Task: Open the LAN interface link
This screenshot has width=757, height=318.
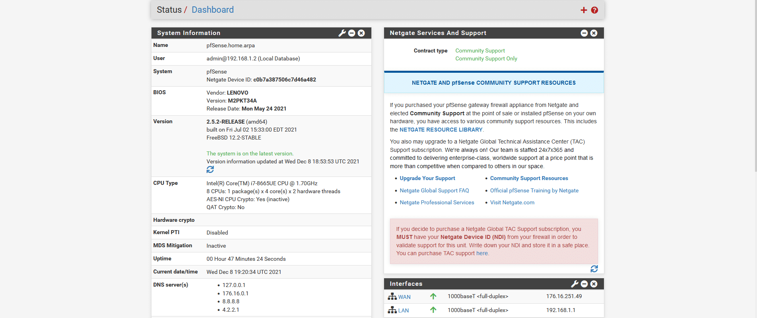Action: [x=404, y=310]
